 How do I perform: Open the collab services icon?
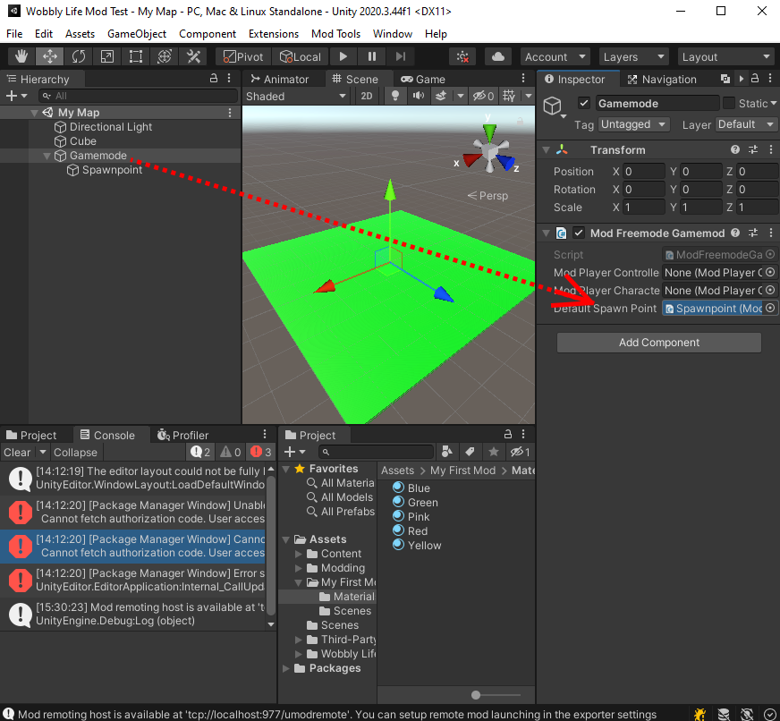462,56
